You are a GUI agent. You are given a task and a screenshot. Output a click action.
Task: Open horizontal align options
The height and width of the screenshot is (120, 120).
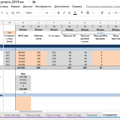[103, 13]
